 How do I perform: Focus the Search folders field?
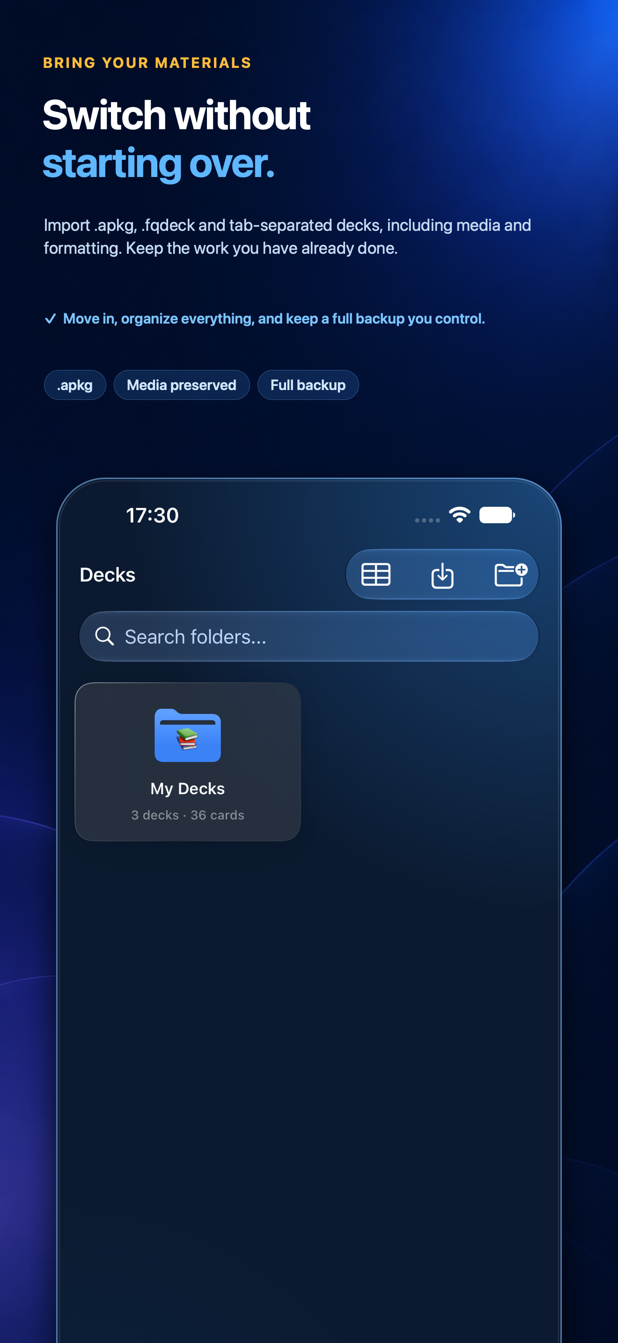click(x=309, y=636)
